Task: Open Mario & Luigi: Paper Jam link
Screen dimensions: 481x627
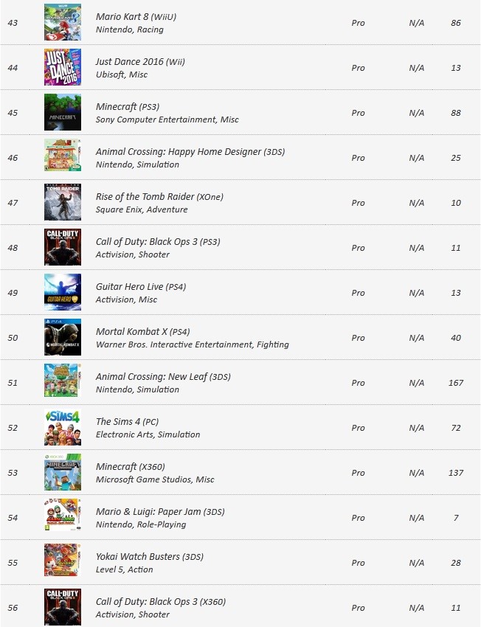Action: (160, 511)
